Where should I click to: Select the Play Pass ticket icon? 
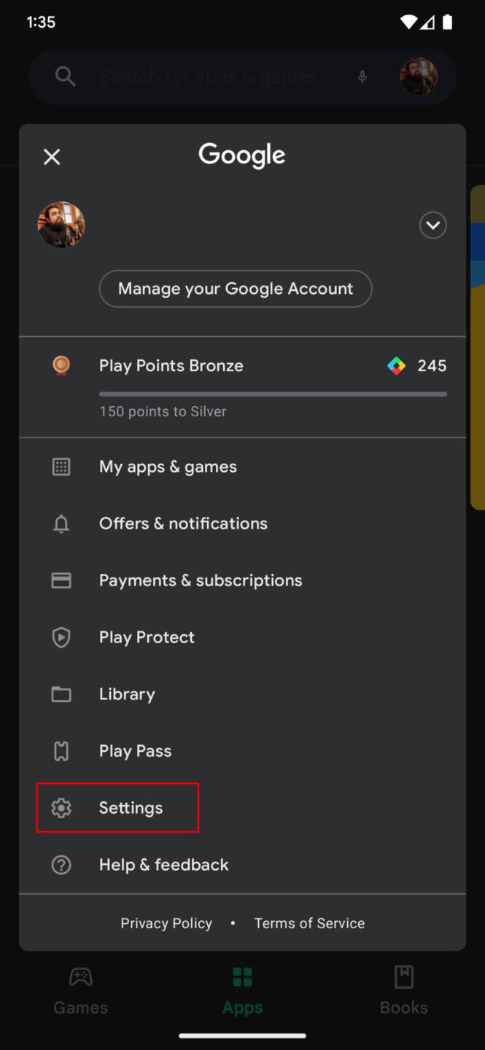[61, 751]
